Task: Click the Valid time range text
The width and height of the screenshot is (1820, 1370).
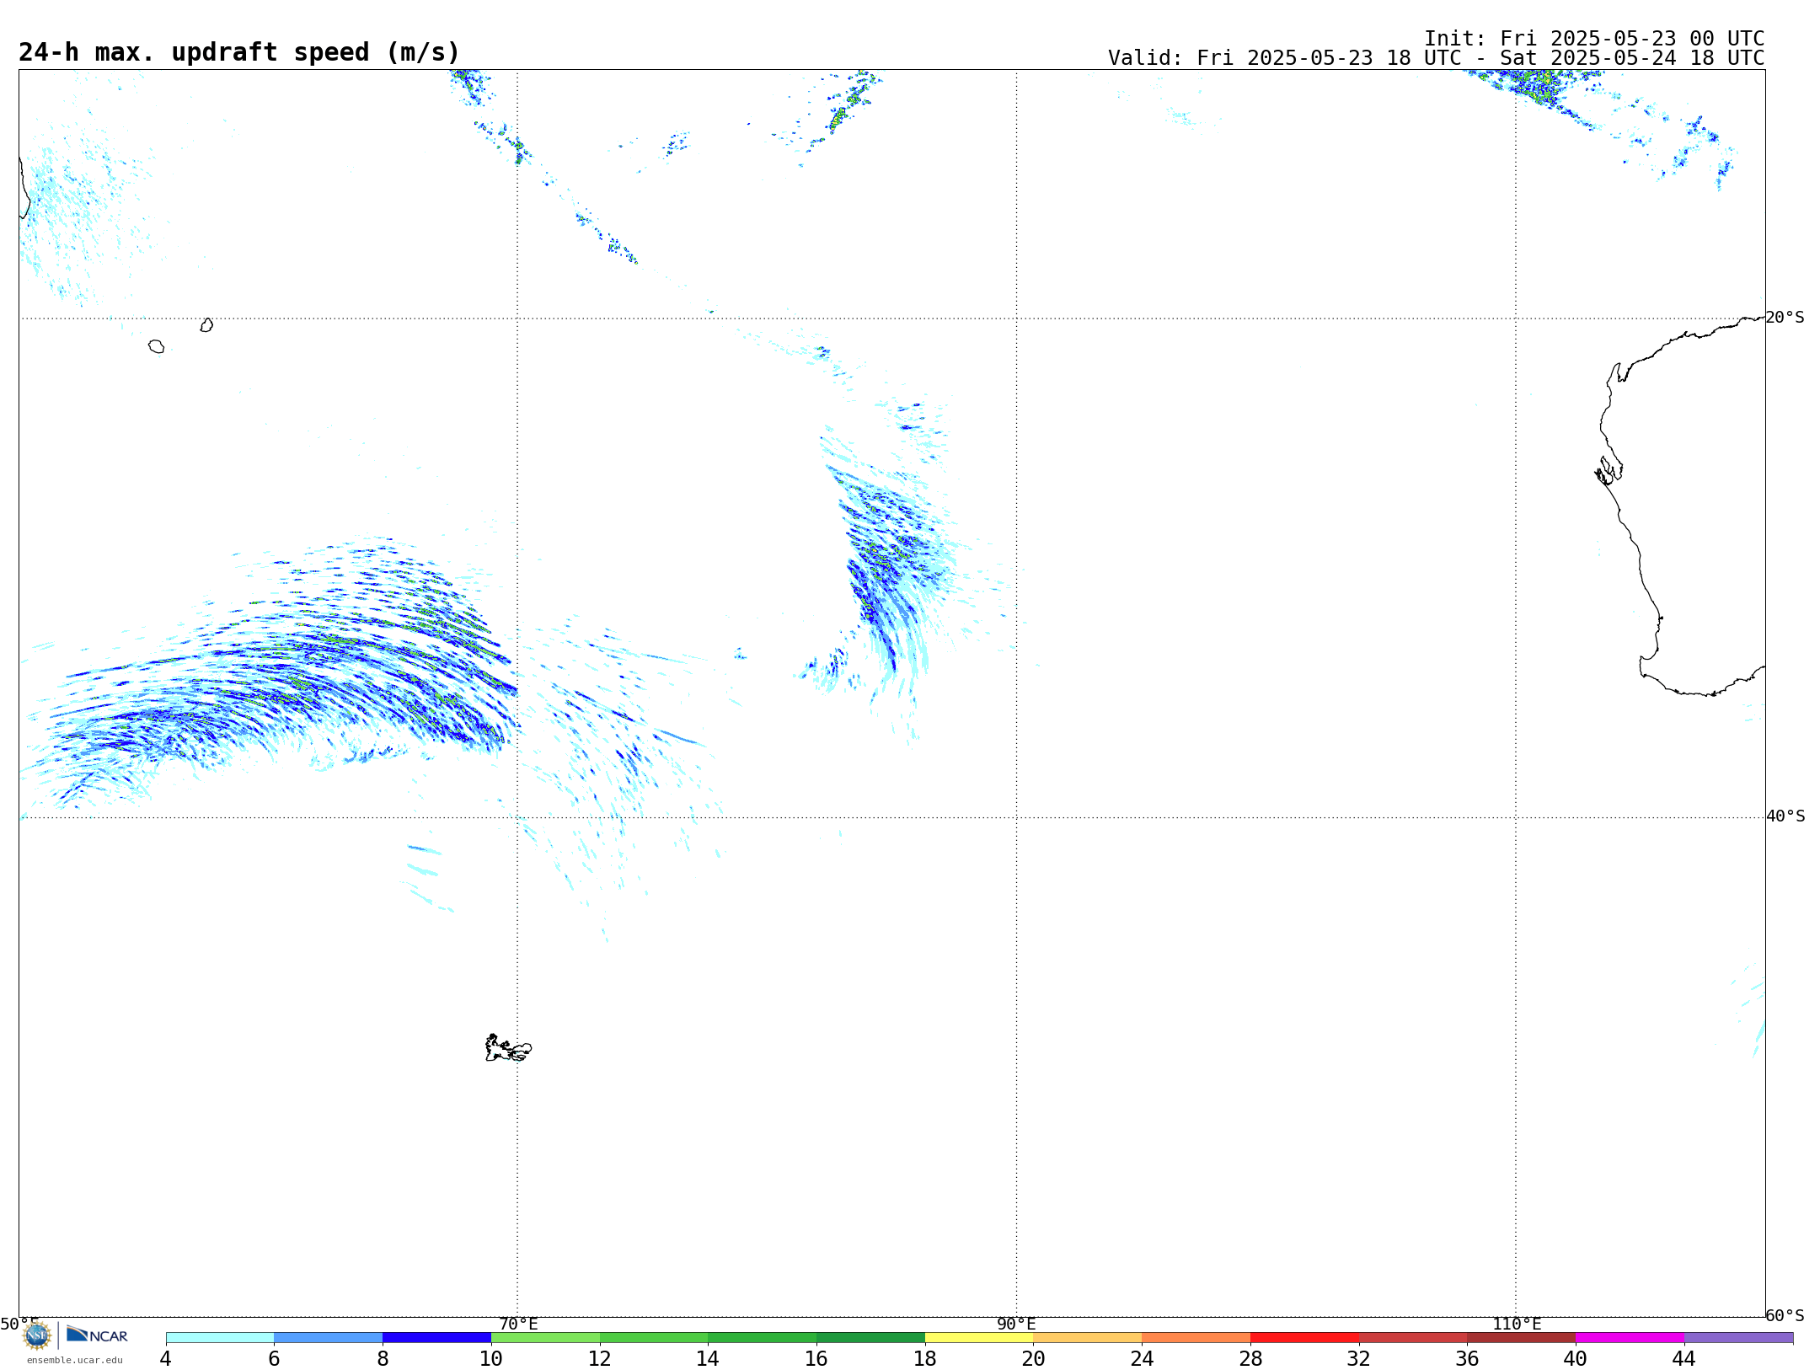Action: click(x=1436, y=58)
